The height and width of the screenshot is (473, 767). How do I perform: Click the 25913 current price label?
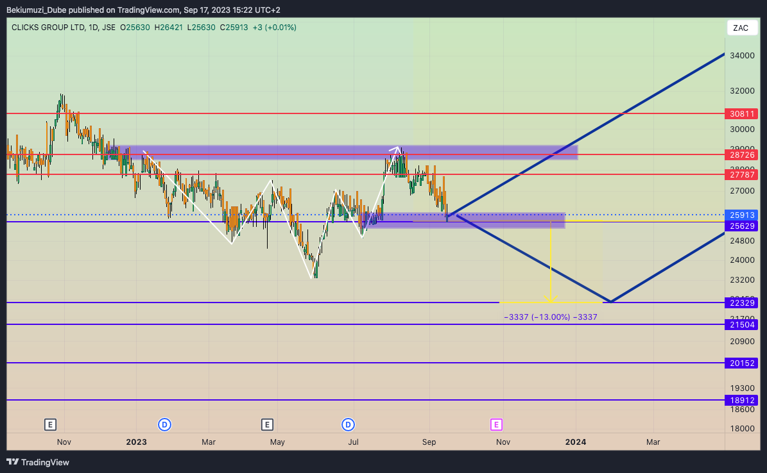tap(741, 215)
